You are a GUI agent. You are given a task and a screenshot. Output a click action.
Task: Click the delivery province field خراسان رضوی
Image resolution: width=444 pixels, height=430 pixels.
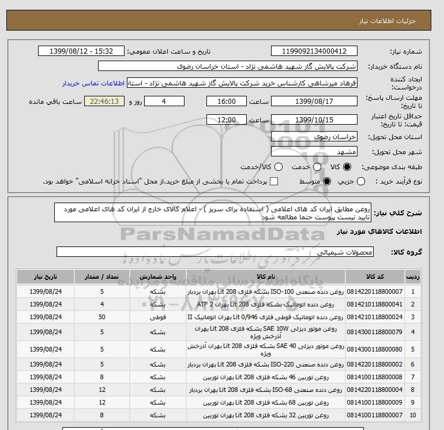[314, 137]
